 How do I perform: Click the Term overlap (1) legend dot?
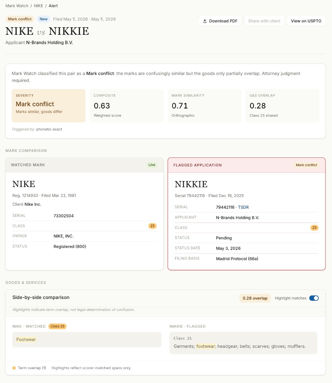coord(14,368)
